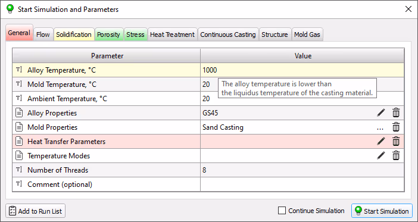Select the Ambient Temperature, °C label
Screen dimensions: 418x222
pos(67,99)
